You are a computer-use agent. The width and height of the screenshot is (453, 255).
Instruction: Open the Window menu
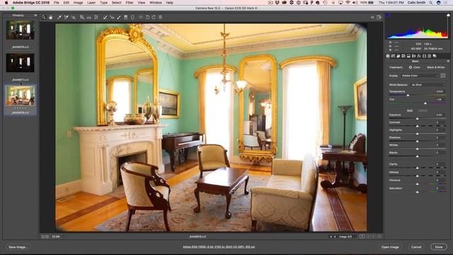[x=156, y=3]
